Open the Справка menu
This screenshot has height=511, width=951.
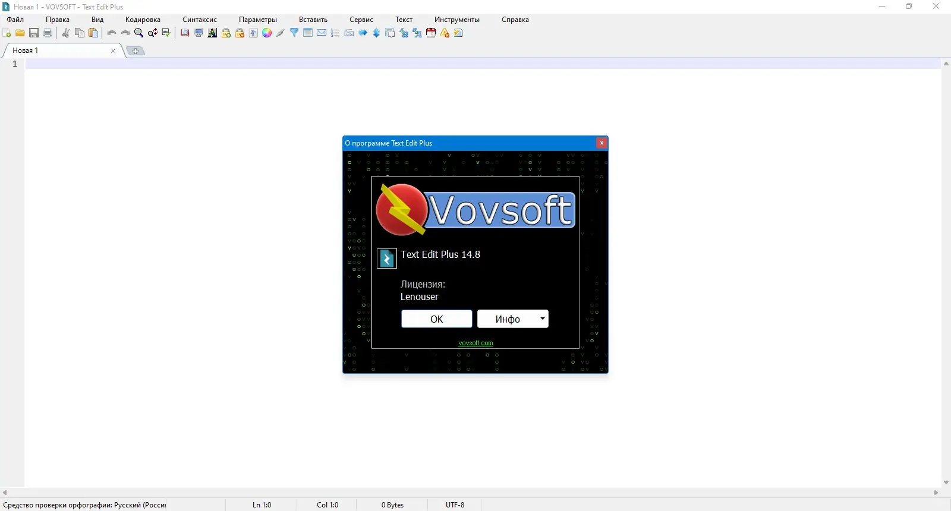point(515,20)
